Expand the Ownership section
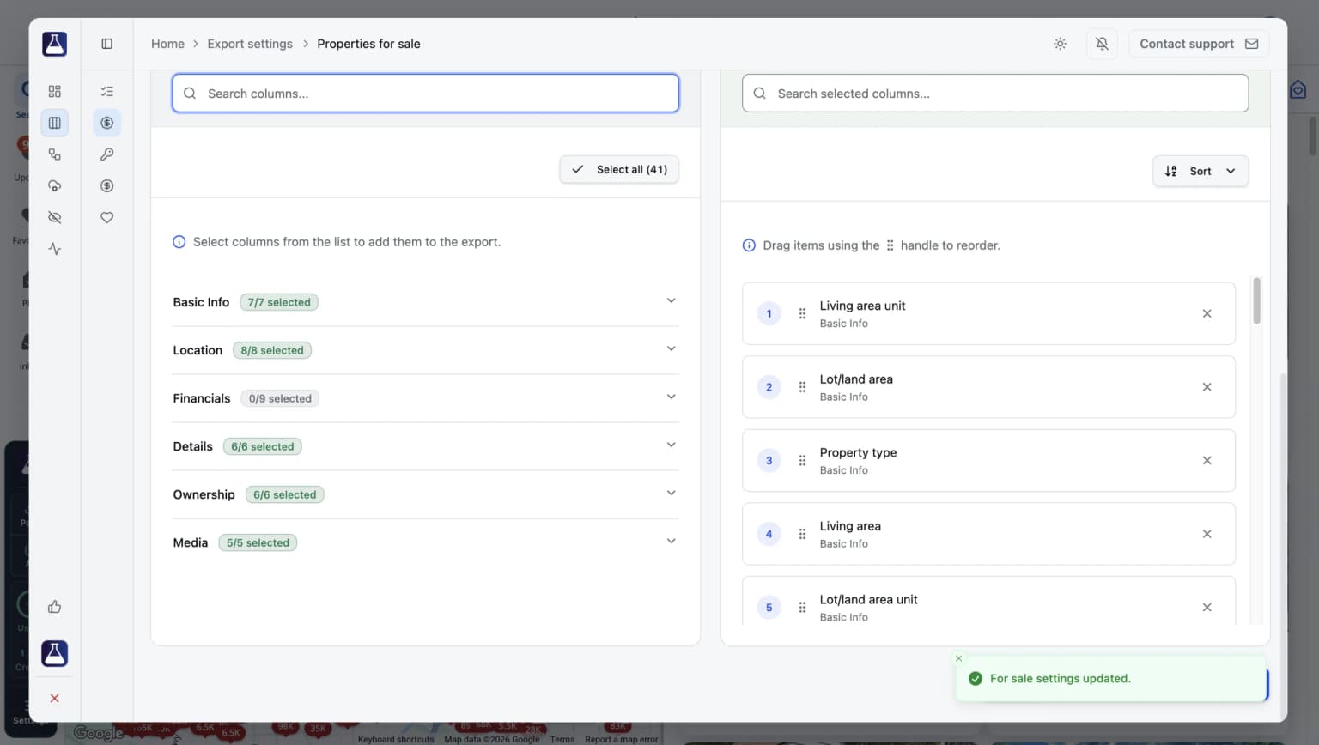The height and width of the screenshot is (745, 1319). click(425, 494)
